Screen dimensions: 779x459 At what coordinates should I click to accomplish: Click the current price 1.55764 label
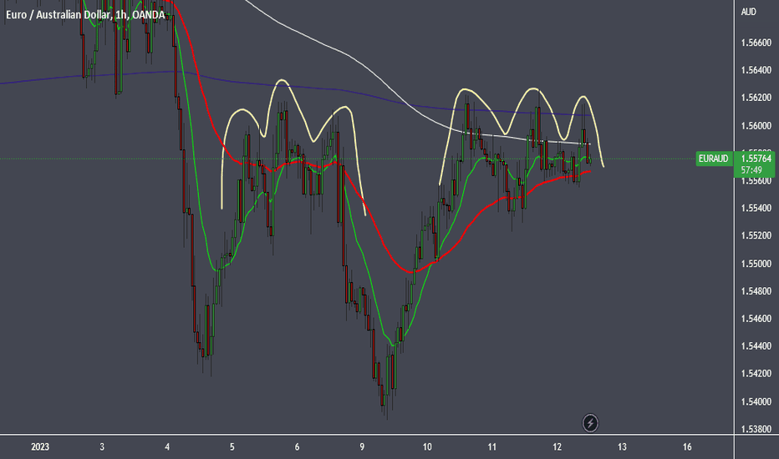coord(755,159)
